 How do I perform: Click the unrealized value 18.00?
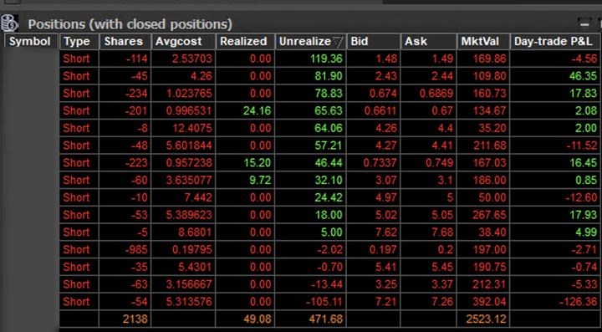point(310,215)
